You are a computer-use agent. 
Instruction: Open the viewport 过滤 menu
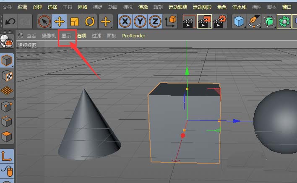(x=96, y=36)
